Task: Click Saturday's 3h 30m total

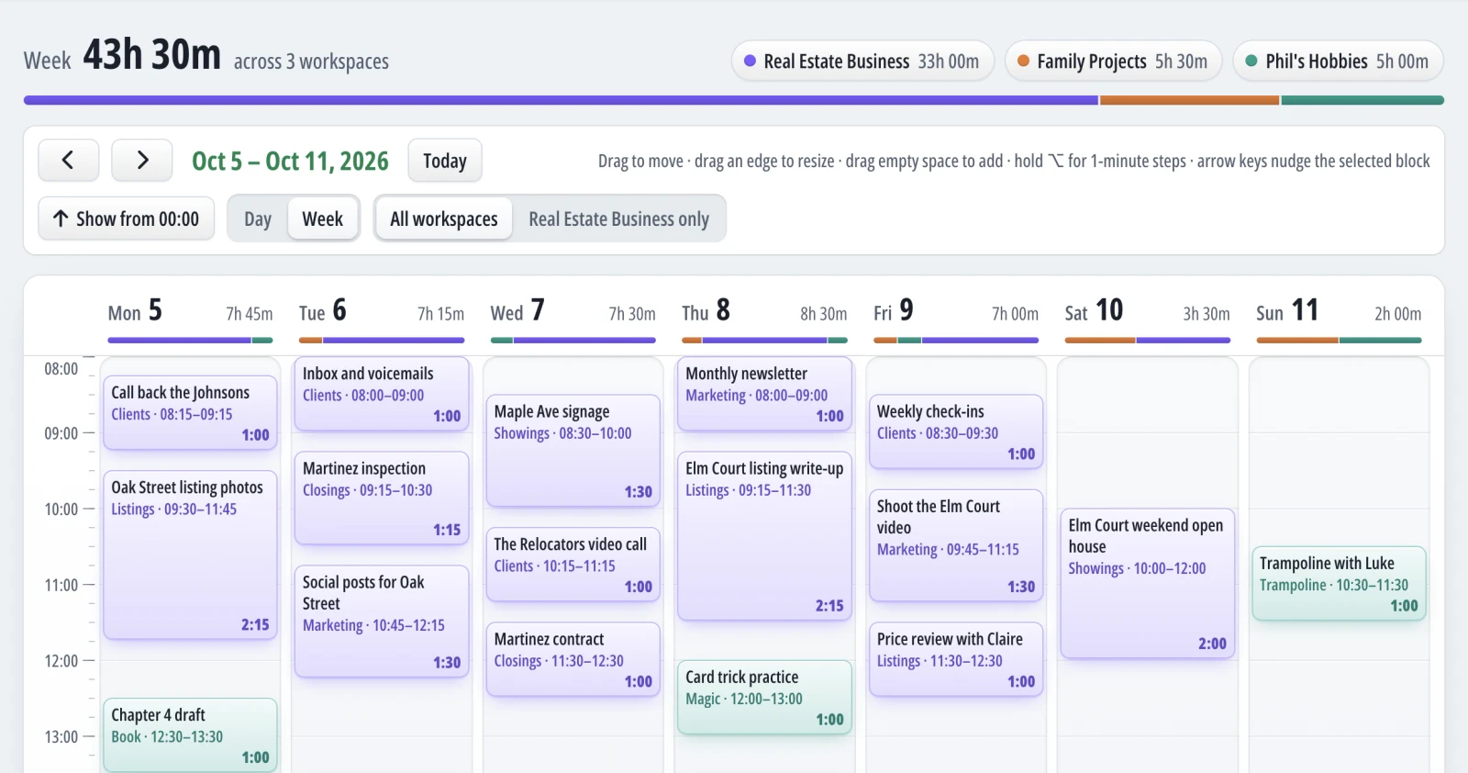Action: point(1207,314)
